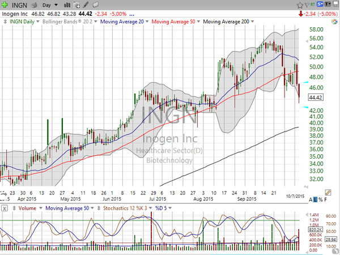
Task: Open the T dropdown button
Action: pos(328,4)
